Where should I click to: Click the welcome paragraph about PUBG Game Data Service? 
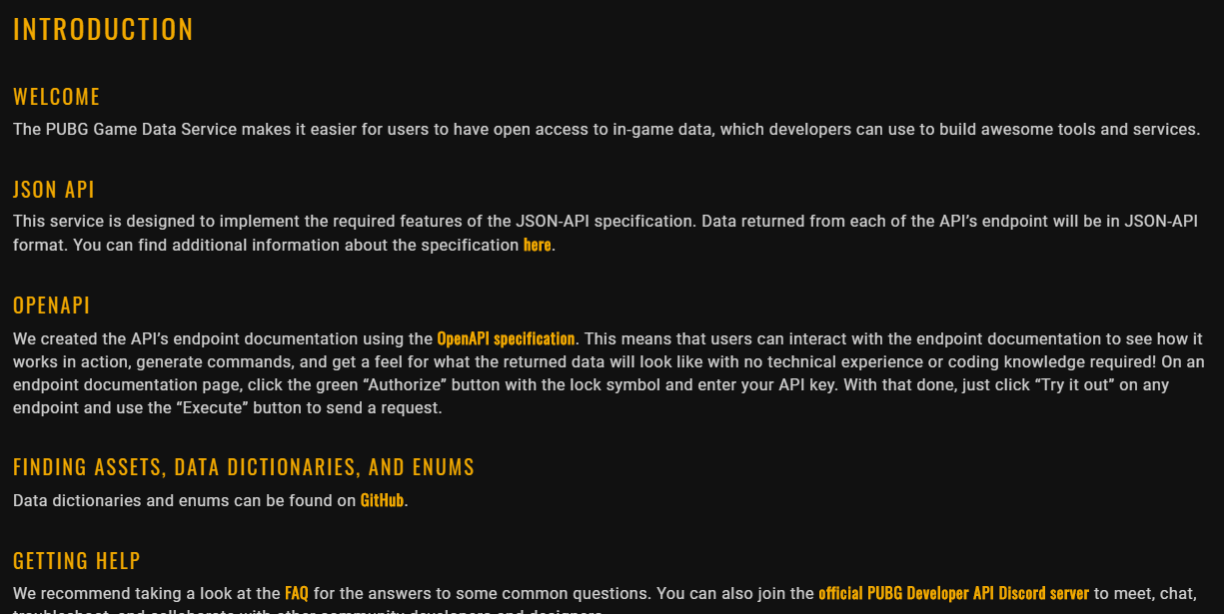click(605, 129)
